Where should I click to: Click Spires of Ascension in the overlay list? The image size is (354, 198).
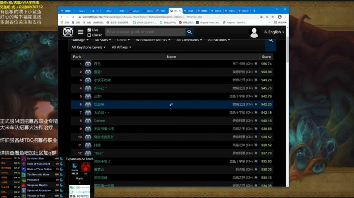pyautogui.click(x=39, y=190)
